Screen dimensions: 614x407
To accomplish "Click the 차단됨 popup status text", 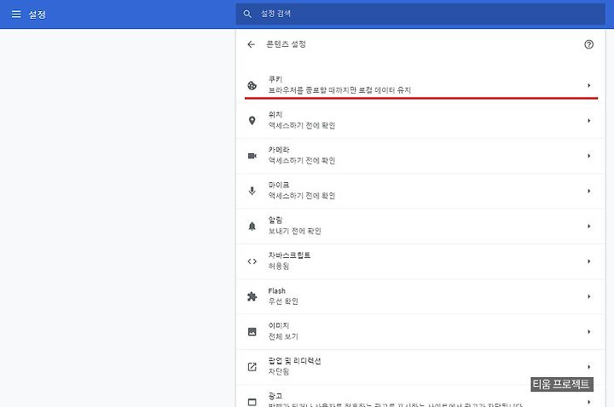I will tap(278, 372).
